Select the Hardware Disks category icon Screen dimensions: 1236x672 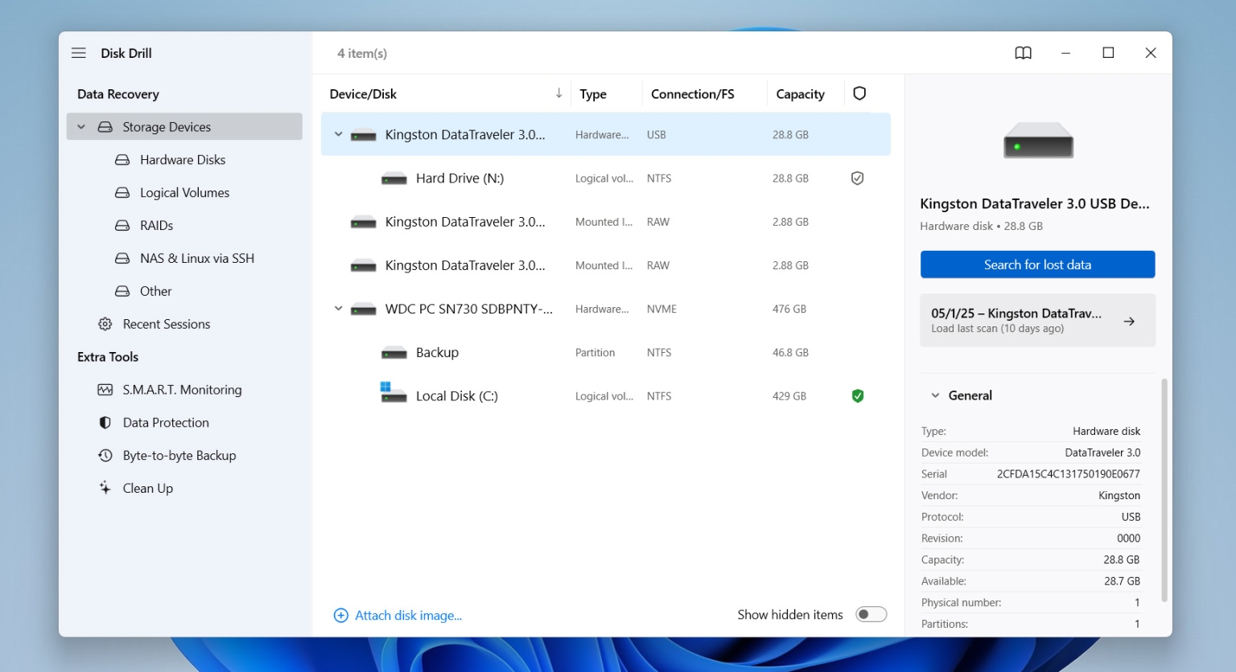point(122,159)
